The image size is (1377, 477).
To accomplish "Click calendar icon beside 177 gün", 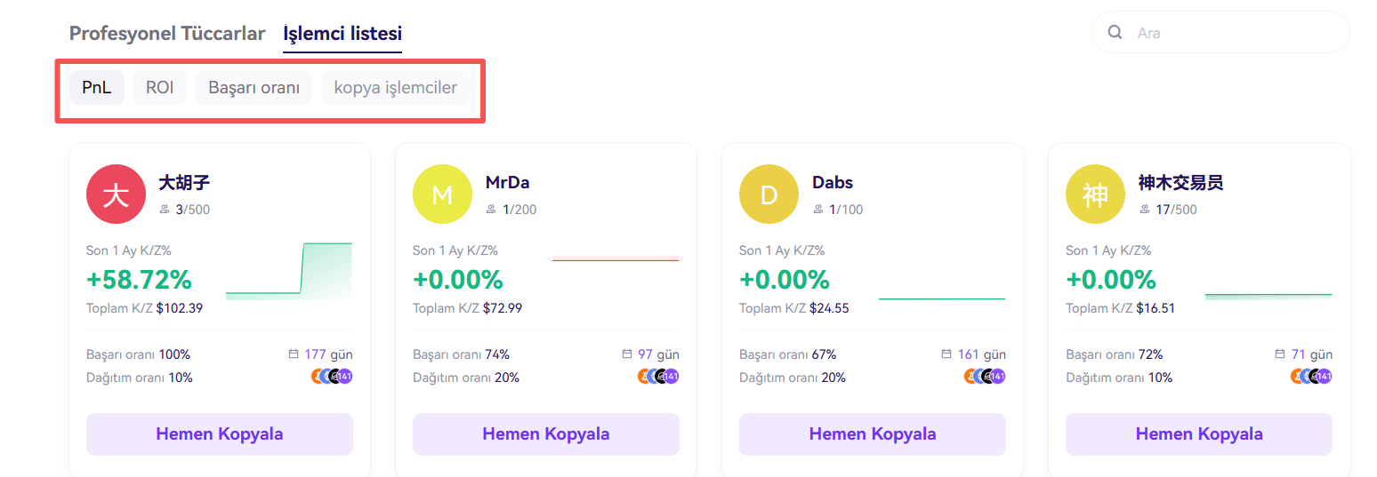I will click(294, 354).
